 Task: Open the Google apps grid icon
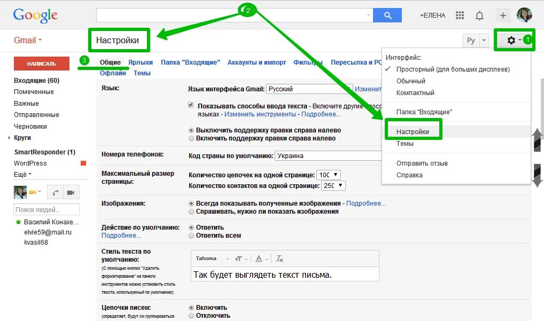[x=460, y=15]
